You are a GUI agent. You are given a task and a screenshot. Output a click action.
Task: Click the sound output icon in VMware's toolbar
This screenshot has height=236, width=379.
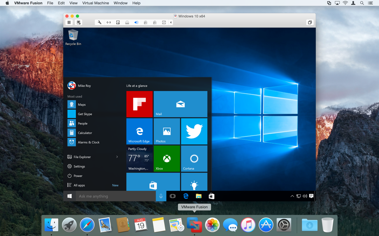136,22
